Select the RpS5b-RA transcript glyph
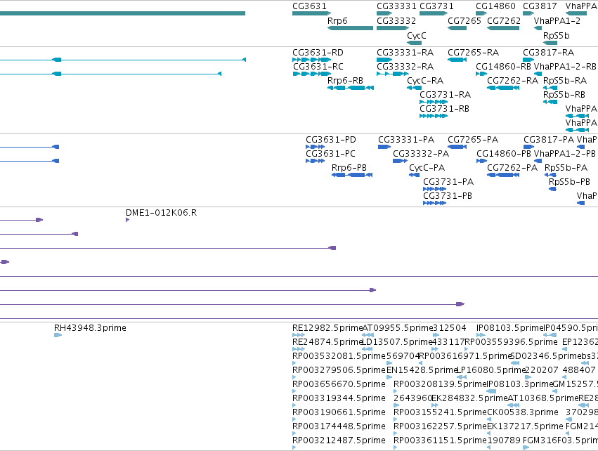 pyautogui.click(x=550, y=88)
